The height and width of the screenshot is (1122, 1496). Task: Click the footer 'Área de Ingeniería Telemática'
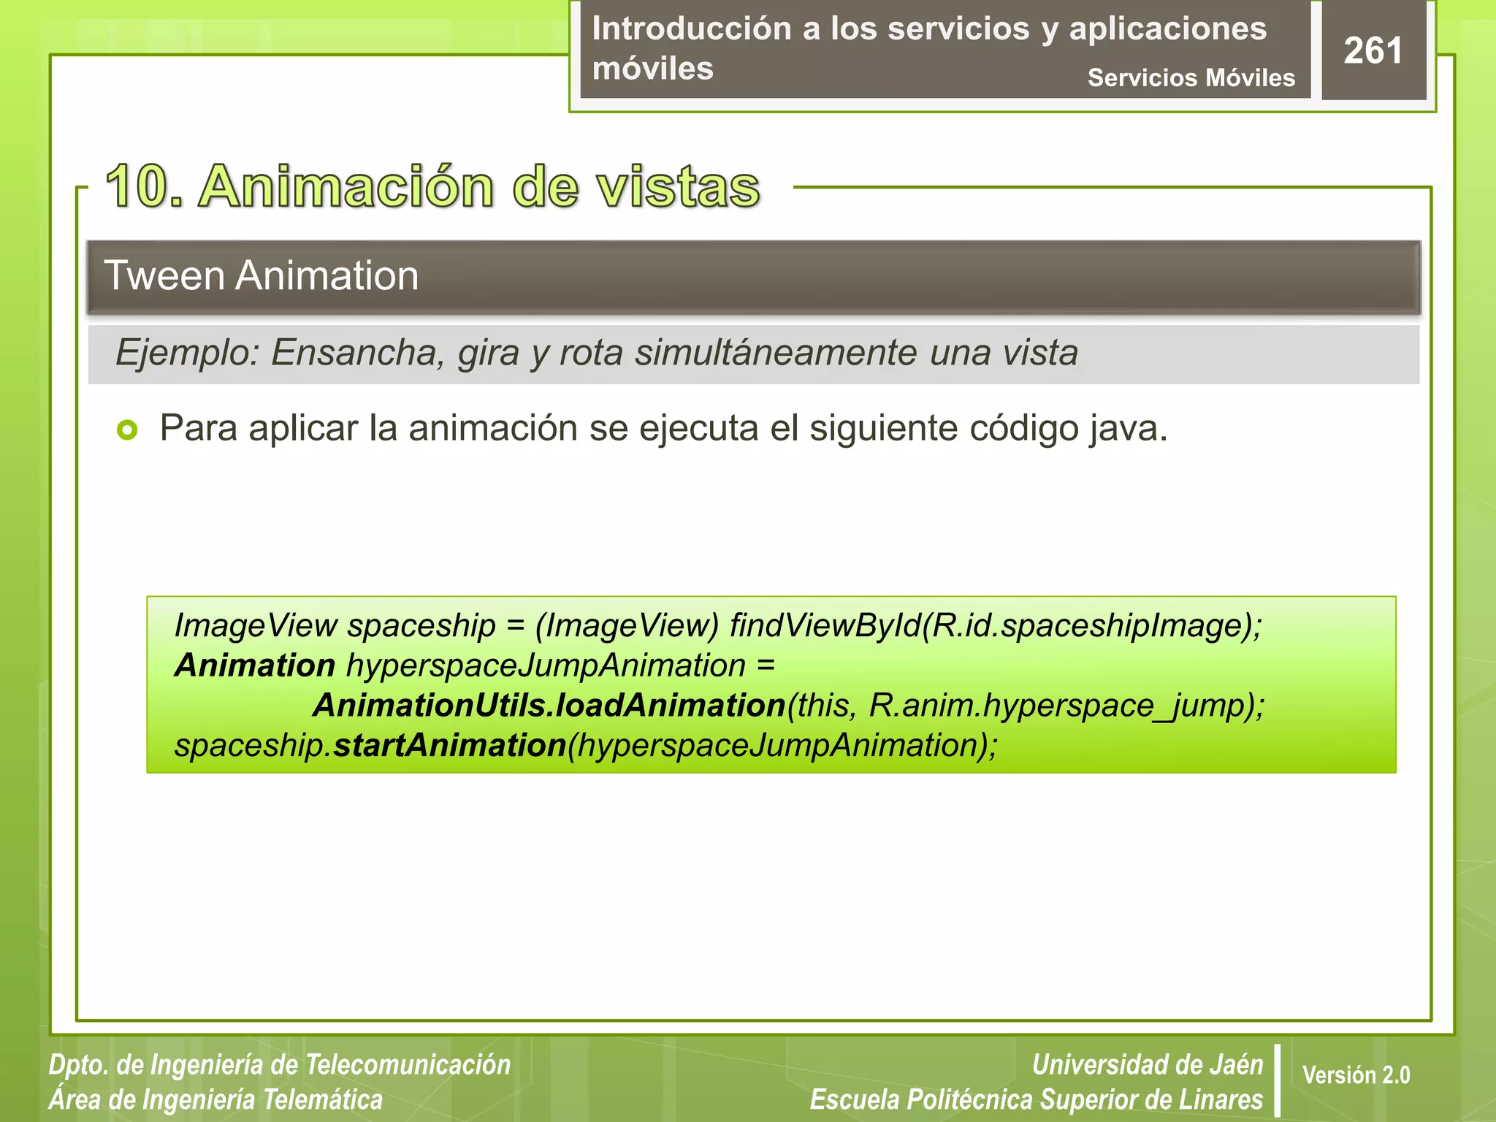coord(215,1099)
